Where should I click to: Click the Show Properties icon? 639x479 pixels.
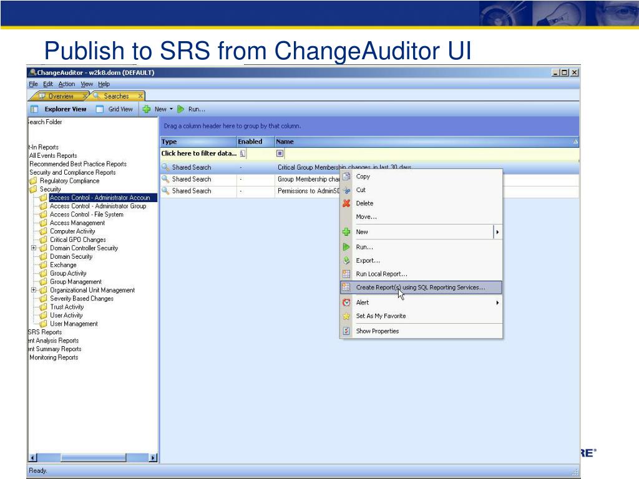click(346, 331)
